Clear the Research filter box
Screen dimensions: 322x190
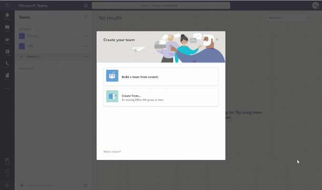[308, 18]
